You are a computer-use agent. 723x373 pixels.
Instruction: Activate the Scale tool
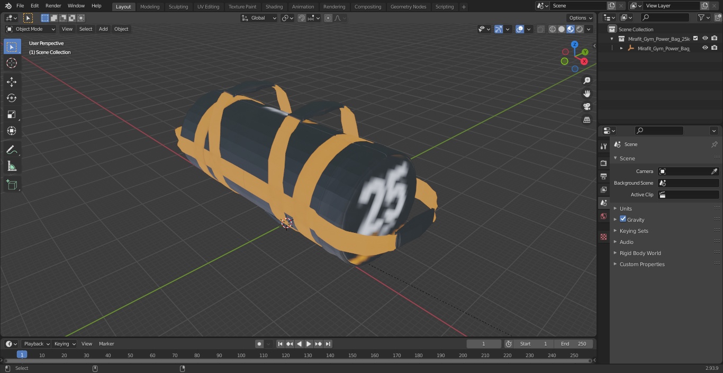coord(12,114)
